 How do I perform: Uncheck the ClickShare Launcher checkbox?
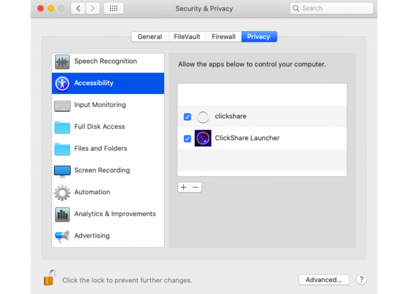point(187,139)
